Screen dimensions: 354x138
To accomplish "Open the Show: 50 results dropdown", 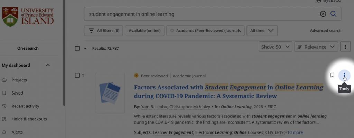I will coord(275,47).
